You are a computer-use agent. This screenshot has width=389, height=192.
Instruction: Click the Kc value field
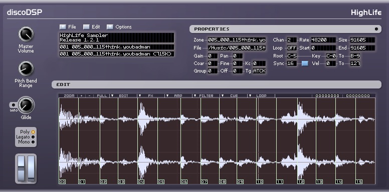[x=259, y=63]
